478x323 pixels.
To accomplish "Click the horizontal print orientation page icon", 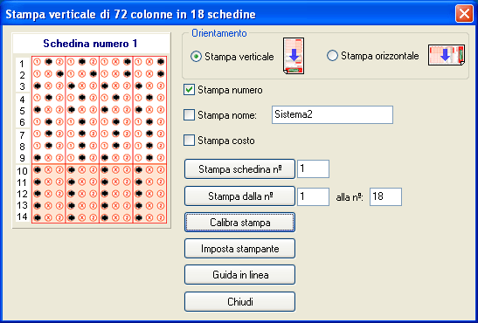I will [447, 55].
